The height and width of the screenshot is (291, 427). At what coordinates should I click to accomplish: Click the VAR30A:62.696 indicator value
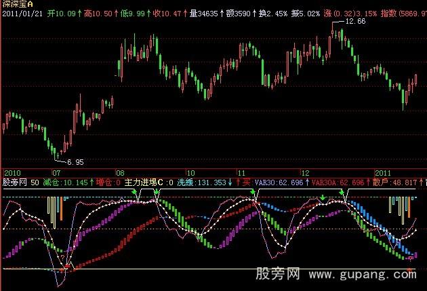pos(338,182)
